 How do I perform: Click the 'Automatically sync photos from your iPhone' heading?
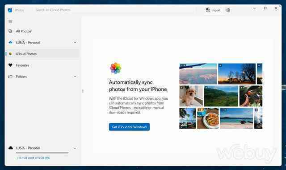pos(138,86)
